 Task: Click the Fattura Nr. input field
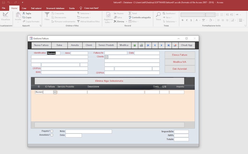click(x=116, y=53)
